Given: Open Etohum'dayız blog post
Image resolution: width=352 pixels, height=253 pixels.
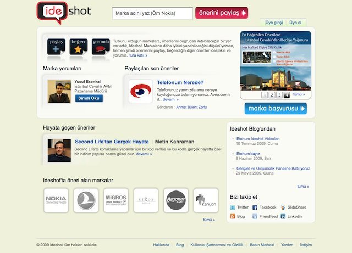Looking at the screenshot, I should tap(248, 154).
